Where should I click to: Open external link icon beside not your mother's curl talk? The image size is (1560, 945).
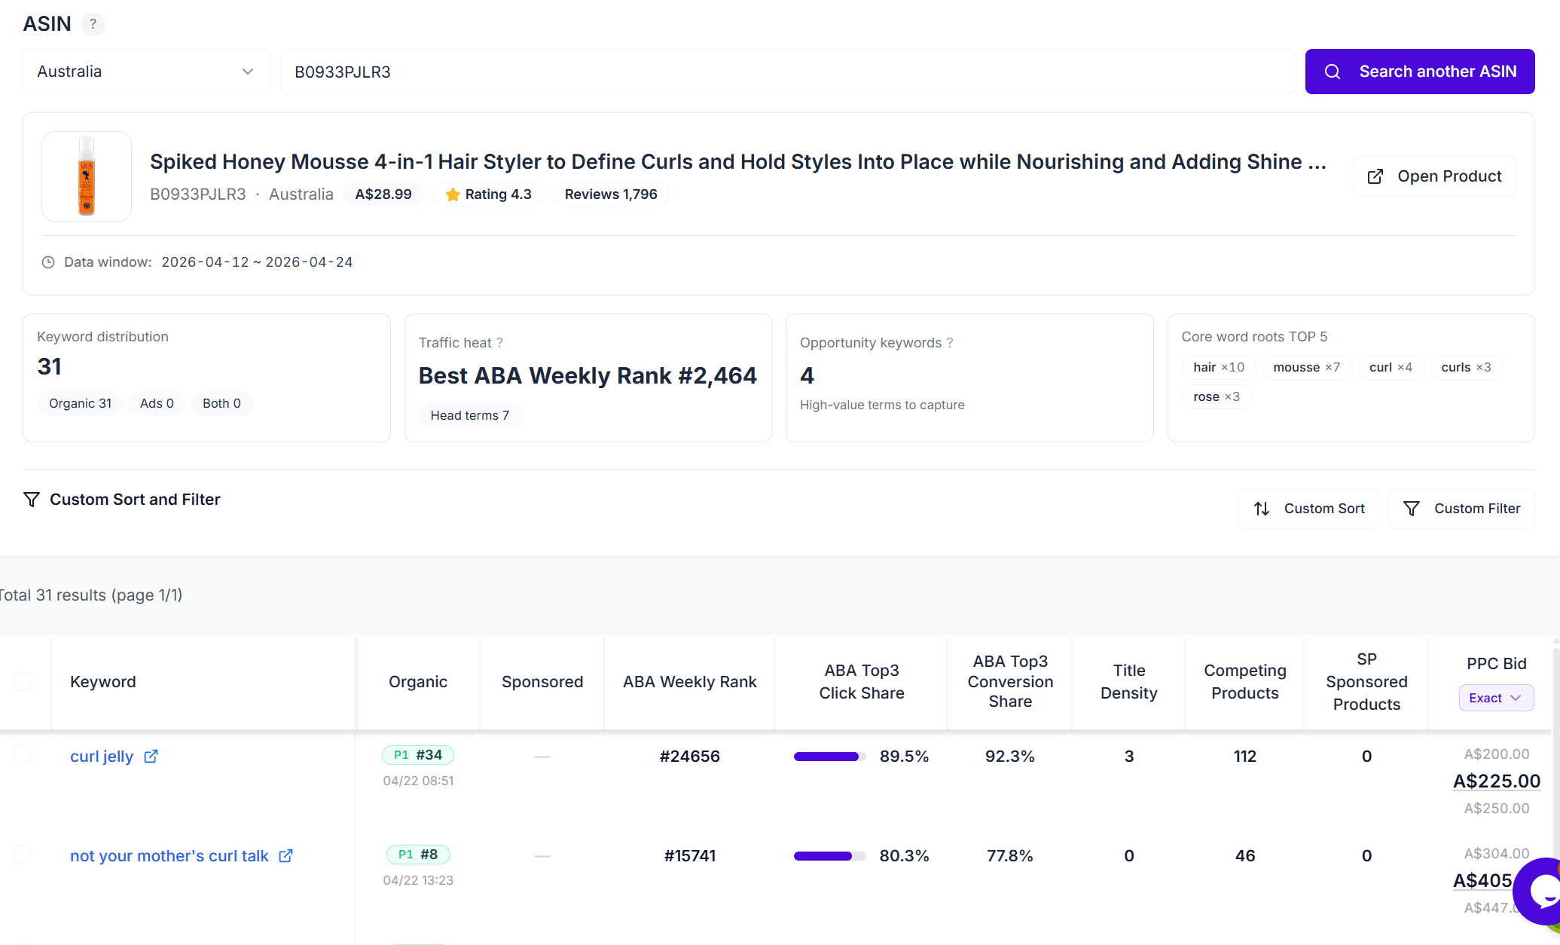(285, 855)
